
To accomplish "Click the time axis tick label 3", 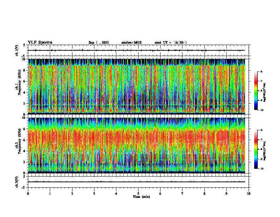I will click(x=94, y=194).
